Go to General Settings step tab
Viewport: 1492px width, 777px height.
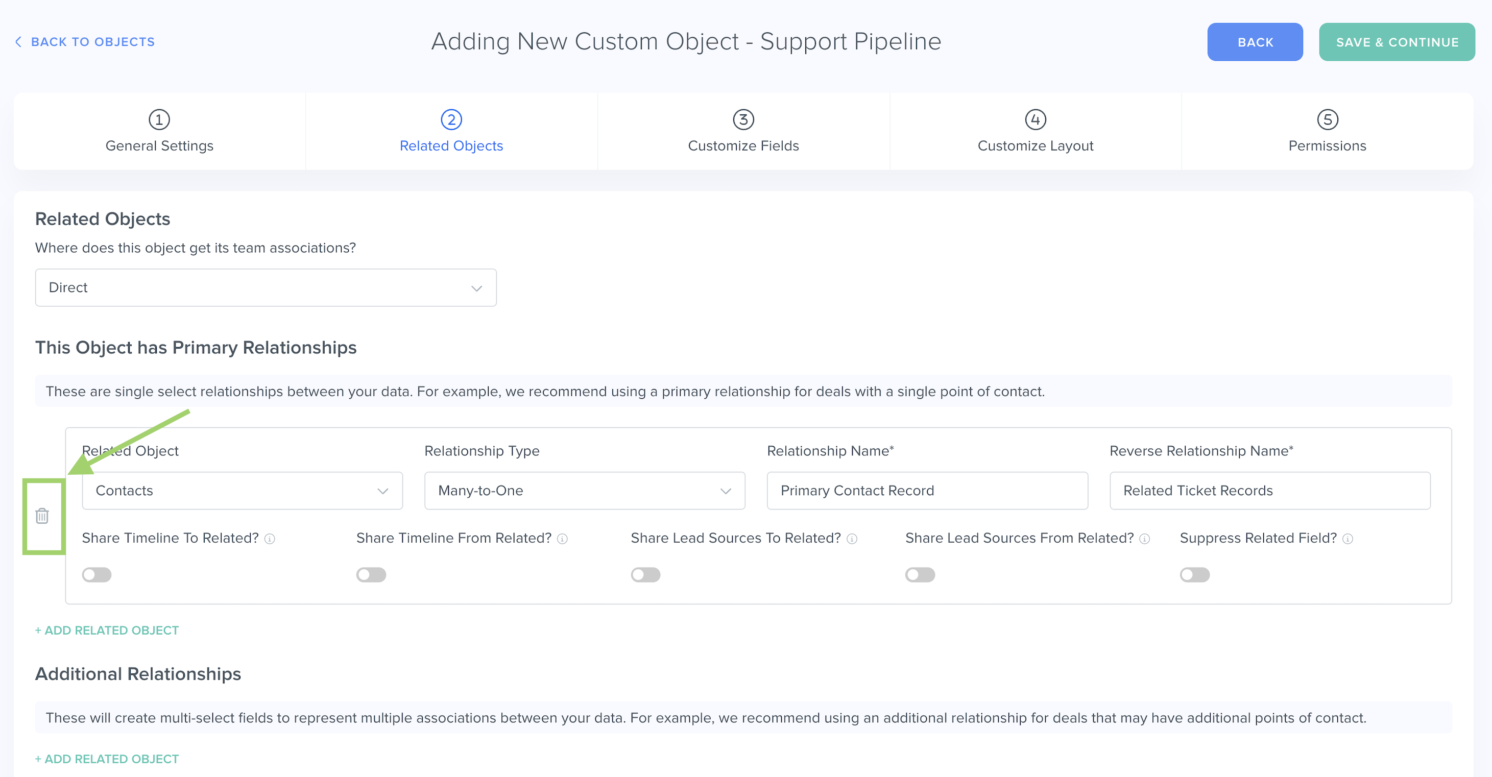159,131
